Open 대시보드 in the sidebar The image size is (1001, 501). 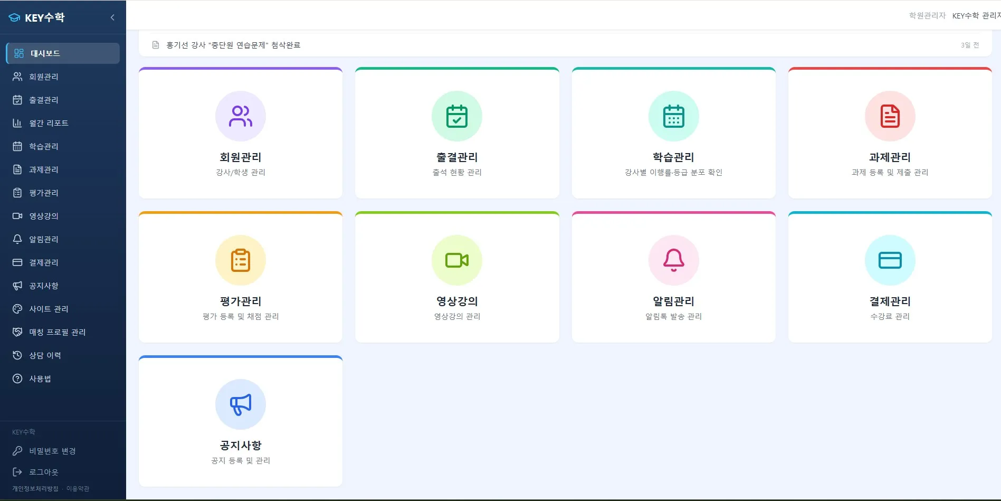click(x=63, y=53)
